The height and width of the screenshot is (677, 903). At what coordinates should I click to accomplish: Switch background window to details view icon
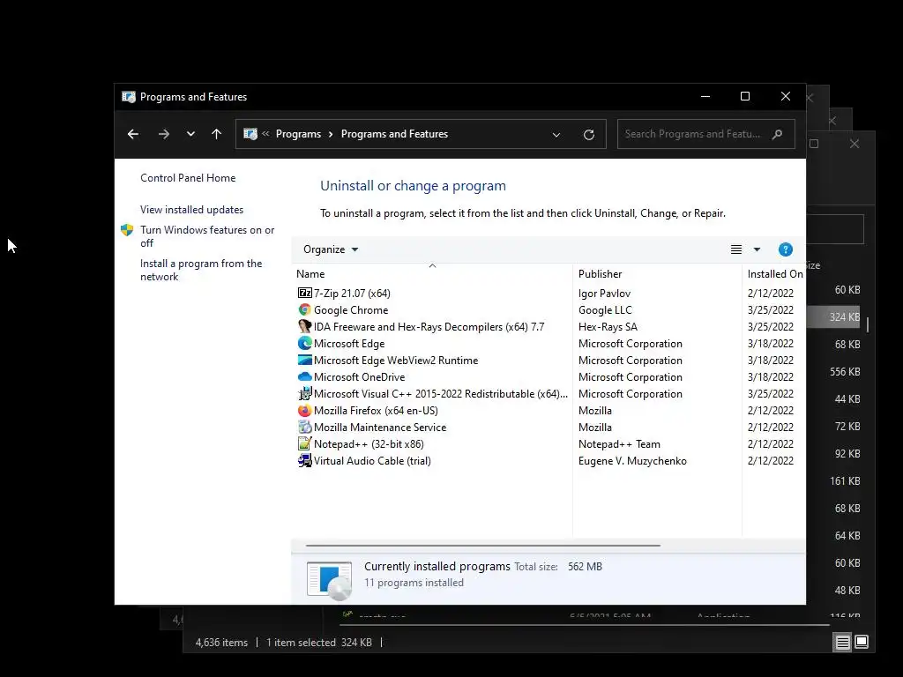842,642
